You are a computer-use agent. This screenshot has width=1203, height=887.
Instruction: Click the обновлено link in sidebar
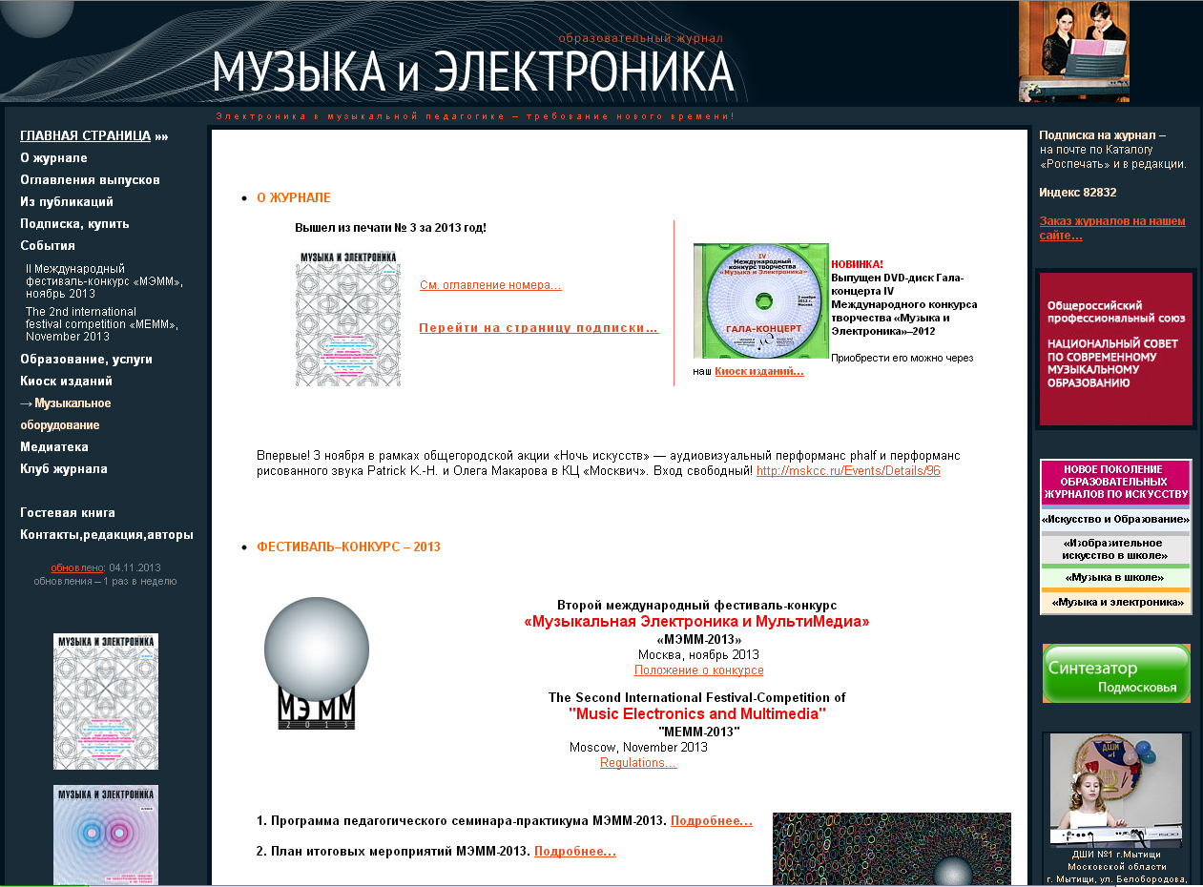(77, 567)
